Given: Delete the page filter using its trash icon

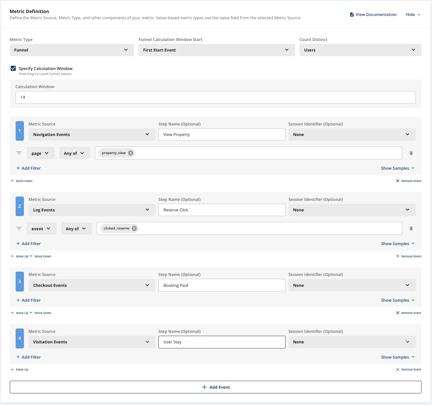Looking at the screenshot, I should point(411,153).
